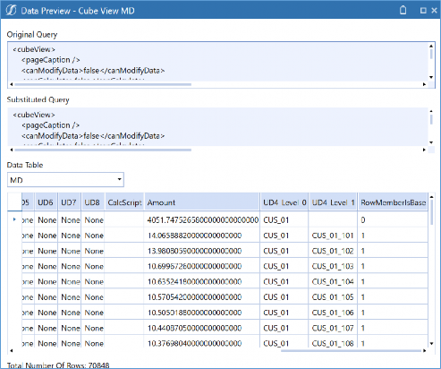Click inside the Substituted Query text box
441x369 pixels.
click(x=217, y=127)
